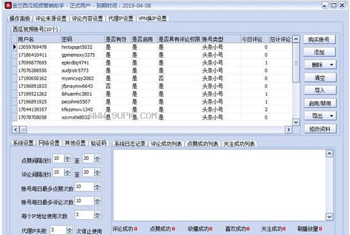Click 点赞间隔 minimum value stepper

click(68, 159)
